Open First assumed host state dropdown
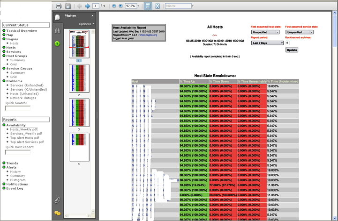 (265, 32)
